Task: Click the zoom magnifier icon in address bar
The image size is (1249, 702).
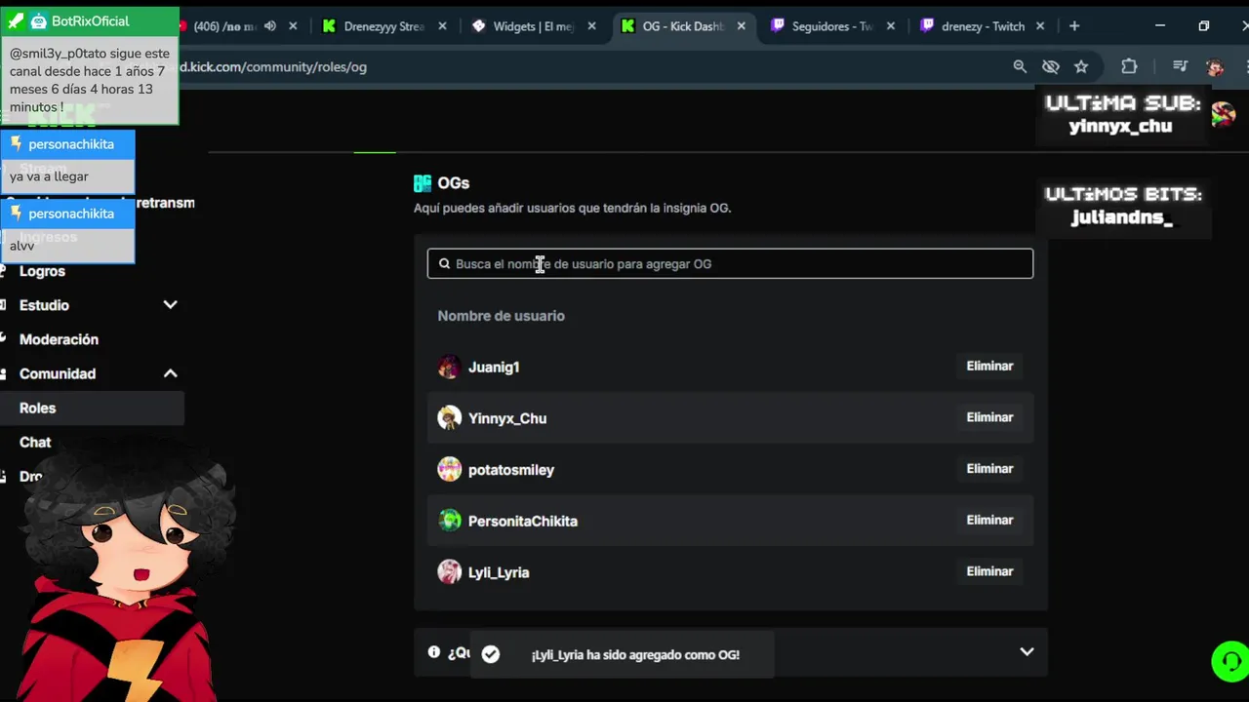Action: (1020, 66)
